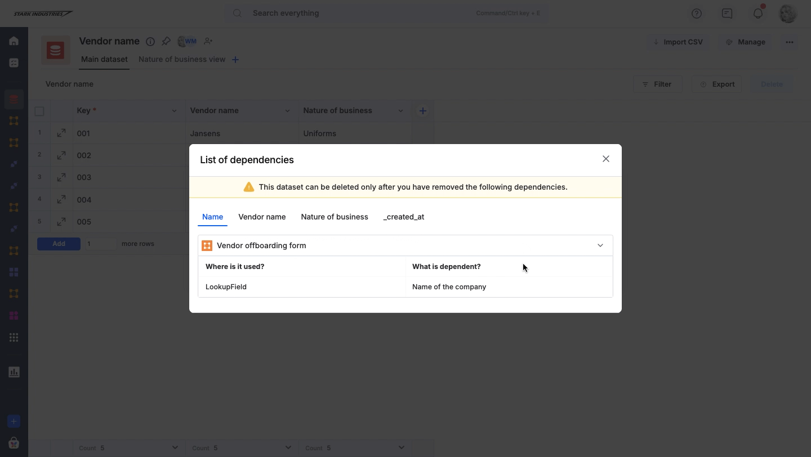Open the analytics chart icon in sidebar
Screen dimensions: 811x457
pos(14,372)
